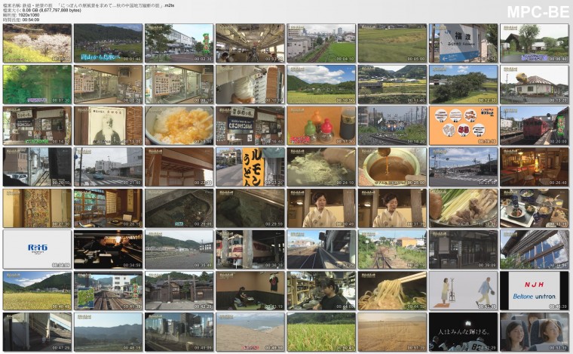The image size is (573, 354).
Task: Select the soft-serve ice cream thumbnail at 00:10:00
Action: click(x=250, y=85)
